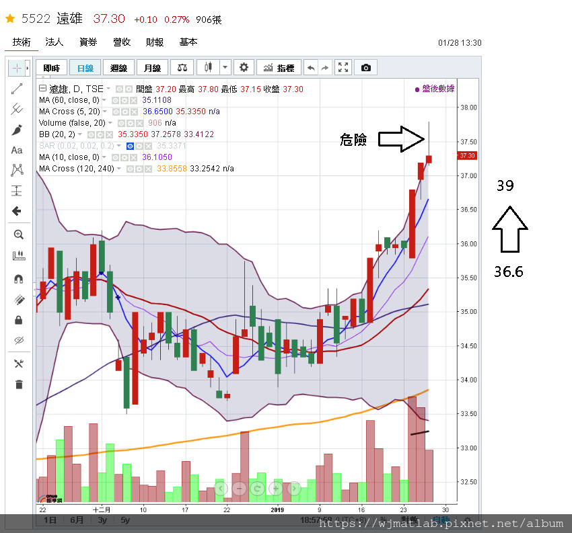Toggle magnet mode on the sidebar
The height and width of the screenshot is (533, 572).
(x=18, y=279)
